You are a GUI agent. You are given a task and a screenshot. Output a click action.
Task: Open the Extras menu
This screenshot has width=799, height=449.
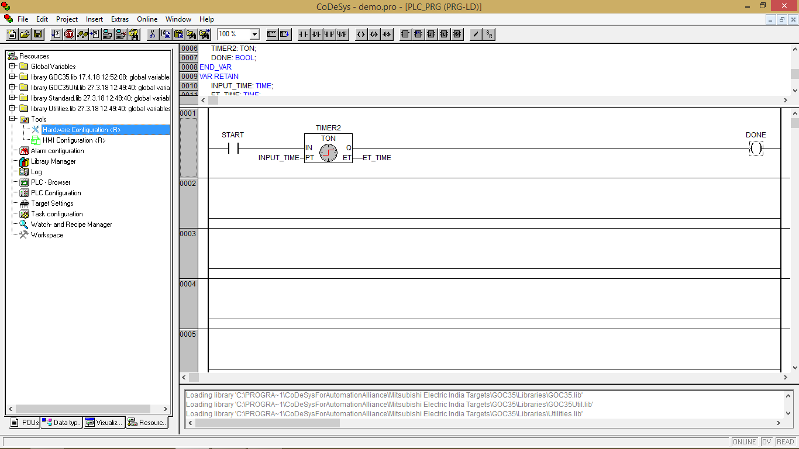120,19
